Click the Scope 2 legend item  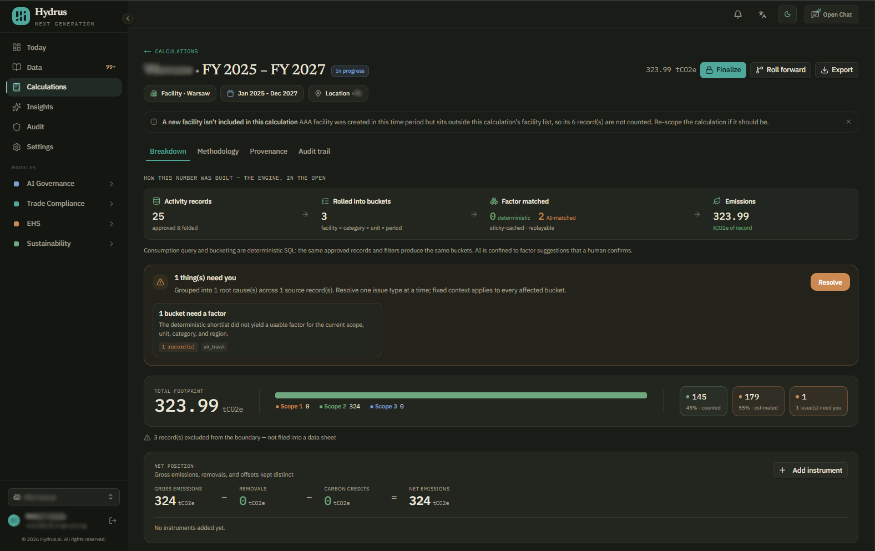point(340,407)
